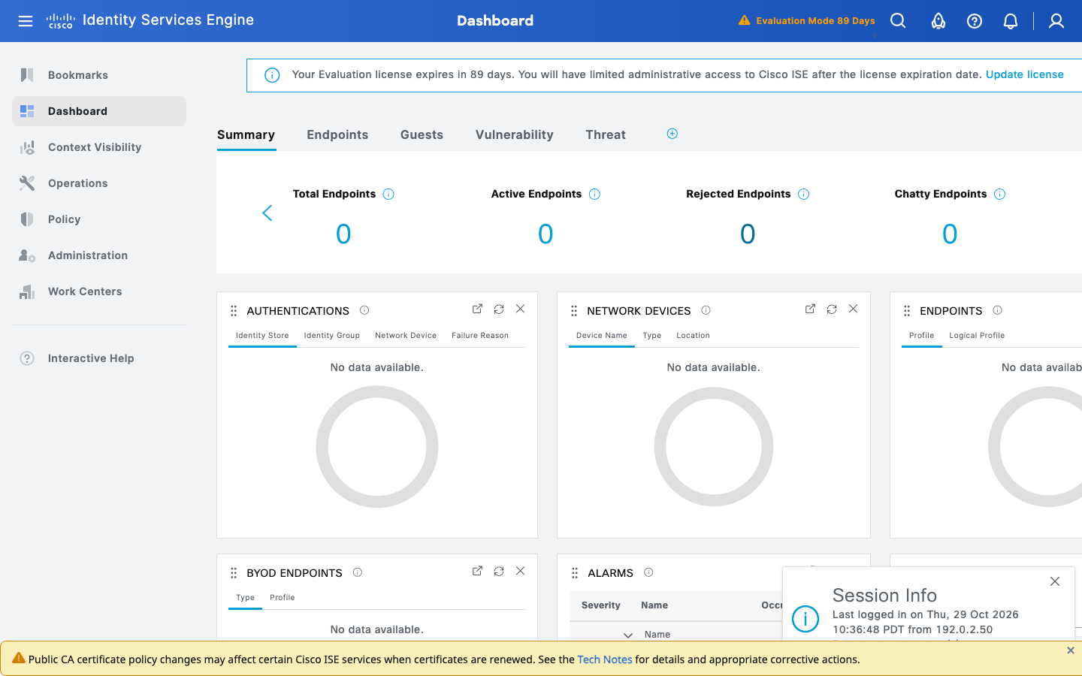Image resolution: width=1082 pixels, height=676 pixels.
Task: Expand the chevron in Alarms Name row
Action: pyautogui.click(x=628, y=635)
